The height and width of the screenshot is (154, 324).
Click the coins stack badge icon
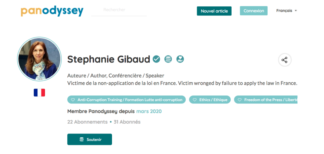[x=168, y=59]
